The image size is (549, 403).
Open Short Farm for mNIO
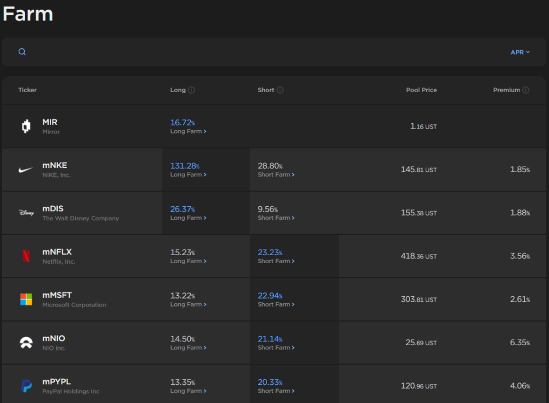276,348
